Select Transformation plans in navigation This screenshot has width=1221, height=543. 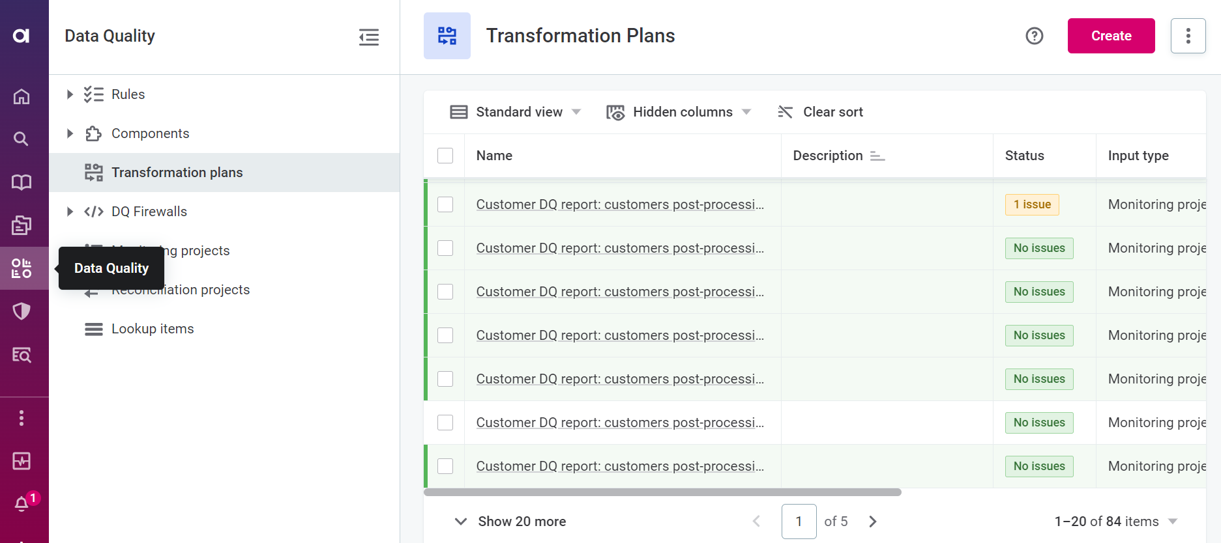(x=177, y=173)
